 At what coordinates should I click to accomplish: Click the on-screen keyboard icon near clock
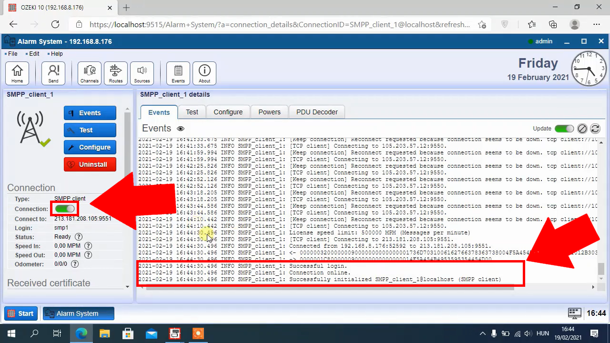click(x=575, y=313)
